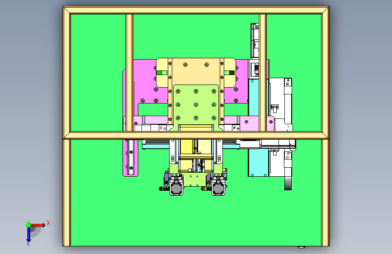
Task: Select the small foot under the bottom right edge
Action: pos(302,247)
